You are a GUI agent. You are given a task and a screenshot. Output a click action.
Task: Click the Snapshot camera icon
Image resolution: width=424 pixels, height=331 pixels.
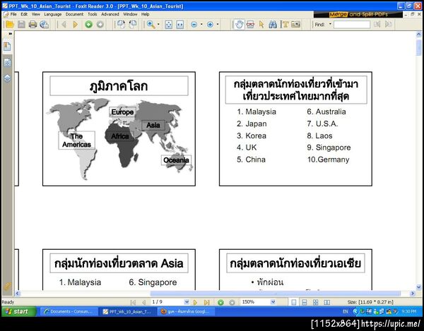[x=295, y=25]
